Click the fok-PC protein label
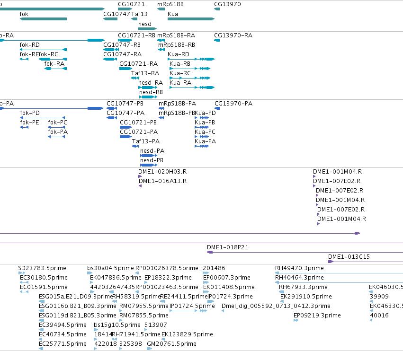Screen dimensions: 403x351 pyautogui.click(x=58, y=123)
